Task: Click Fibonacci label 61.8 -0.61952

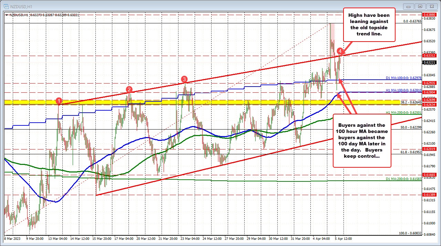Action: pyautogui.click(x=411, y=152)
